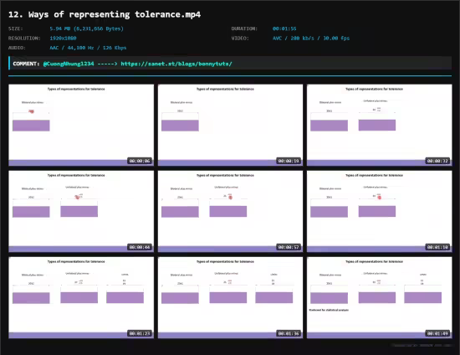The image size is (460, 355).
Task: Click the SIZE: label
Action: [16, 28]
